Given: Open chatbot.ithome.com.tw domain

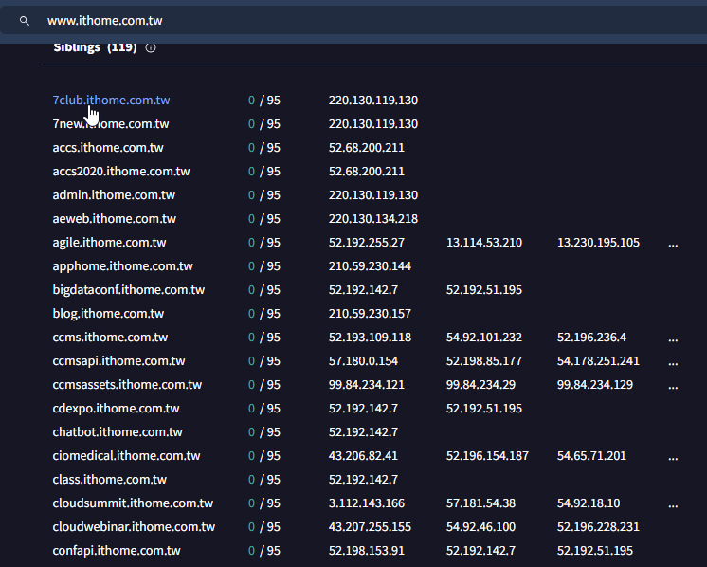Looking at the screenshot, I should click(x=118, y=431).
